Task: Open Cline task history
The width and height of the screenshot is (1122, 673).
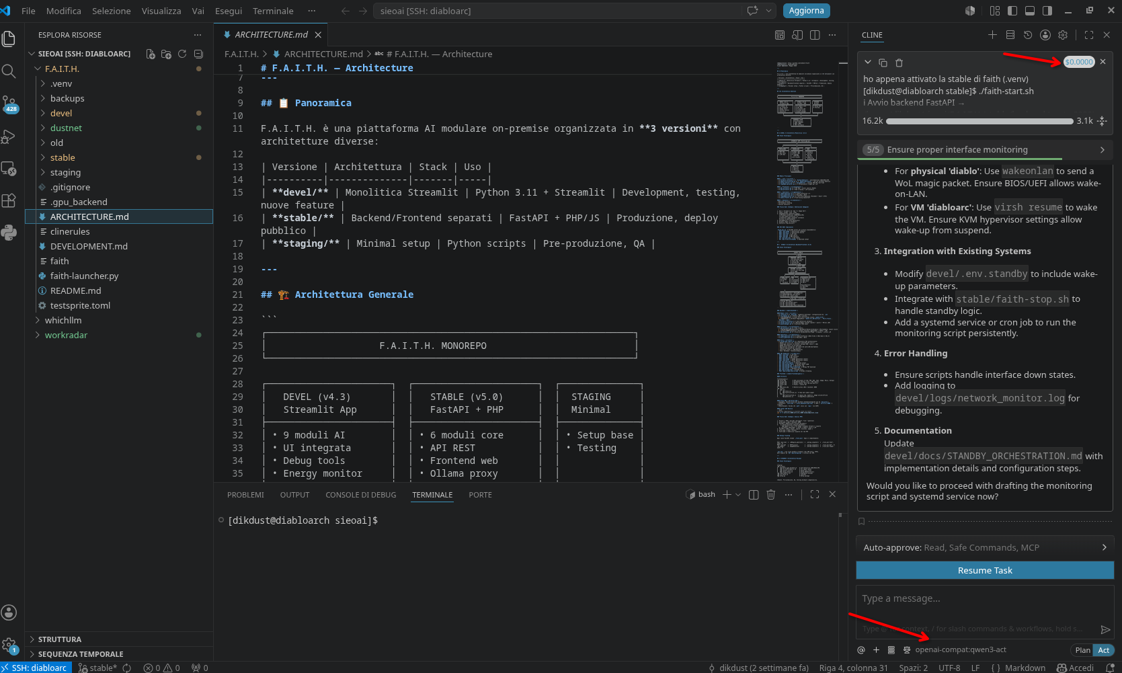Action: (x=1027, y=35)
